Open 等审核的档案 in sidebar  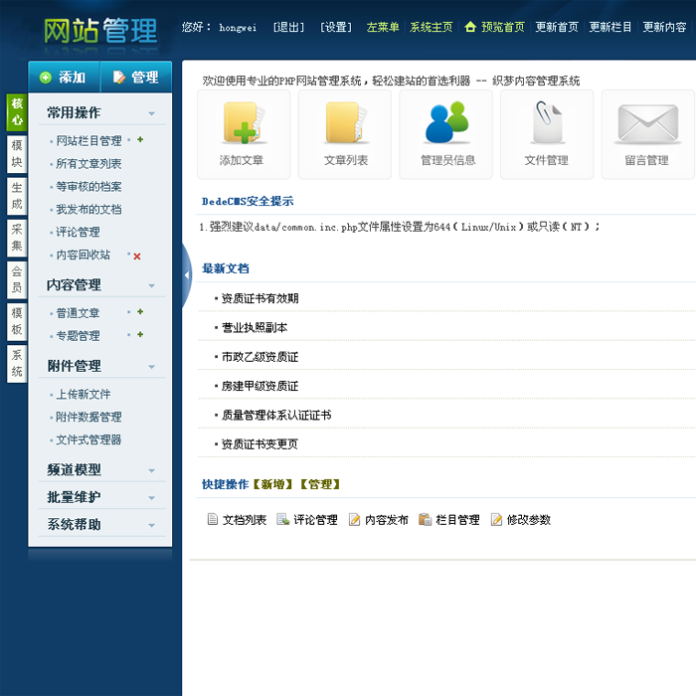[88, 187]
